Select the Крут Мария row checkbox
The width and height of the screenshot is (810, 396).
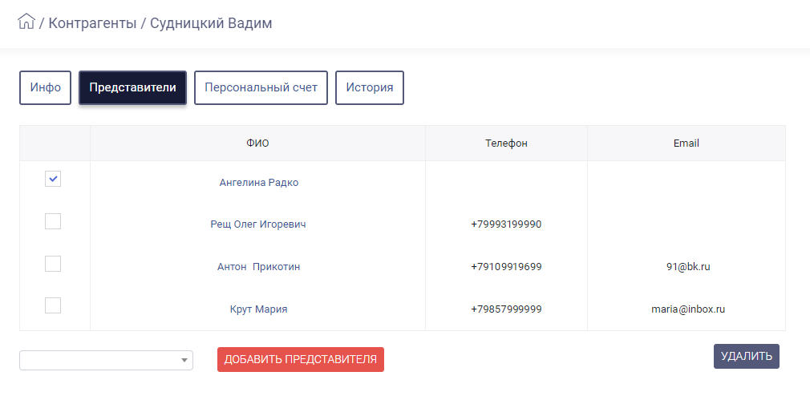[x=53, y=305]
